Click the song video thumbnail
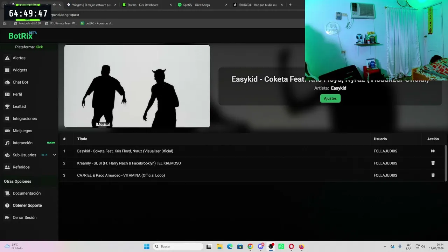The height and width of the screenshot is (252, 448). (x=137, y=86)
